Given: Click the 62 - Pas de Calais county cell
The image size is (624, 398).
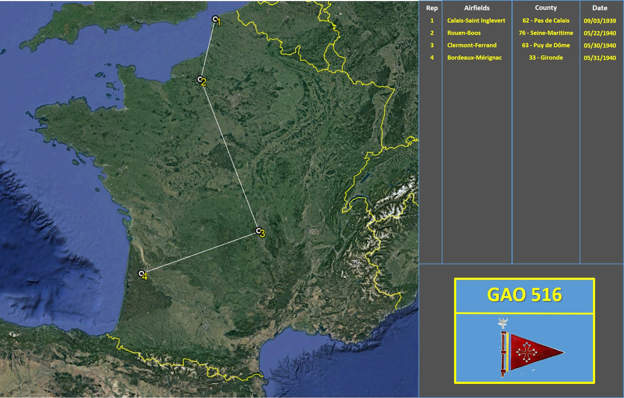Looking at the screenshot, I should click(546, 20).
